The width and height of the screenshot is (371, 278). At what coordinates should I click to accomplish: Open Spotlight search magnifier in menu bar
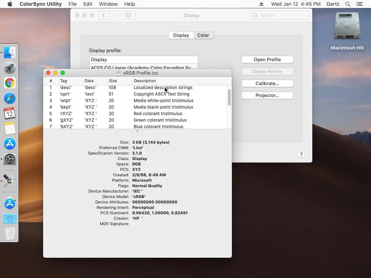point(347,4)
